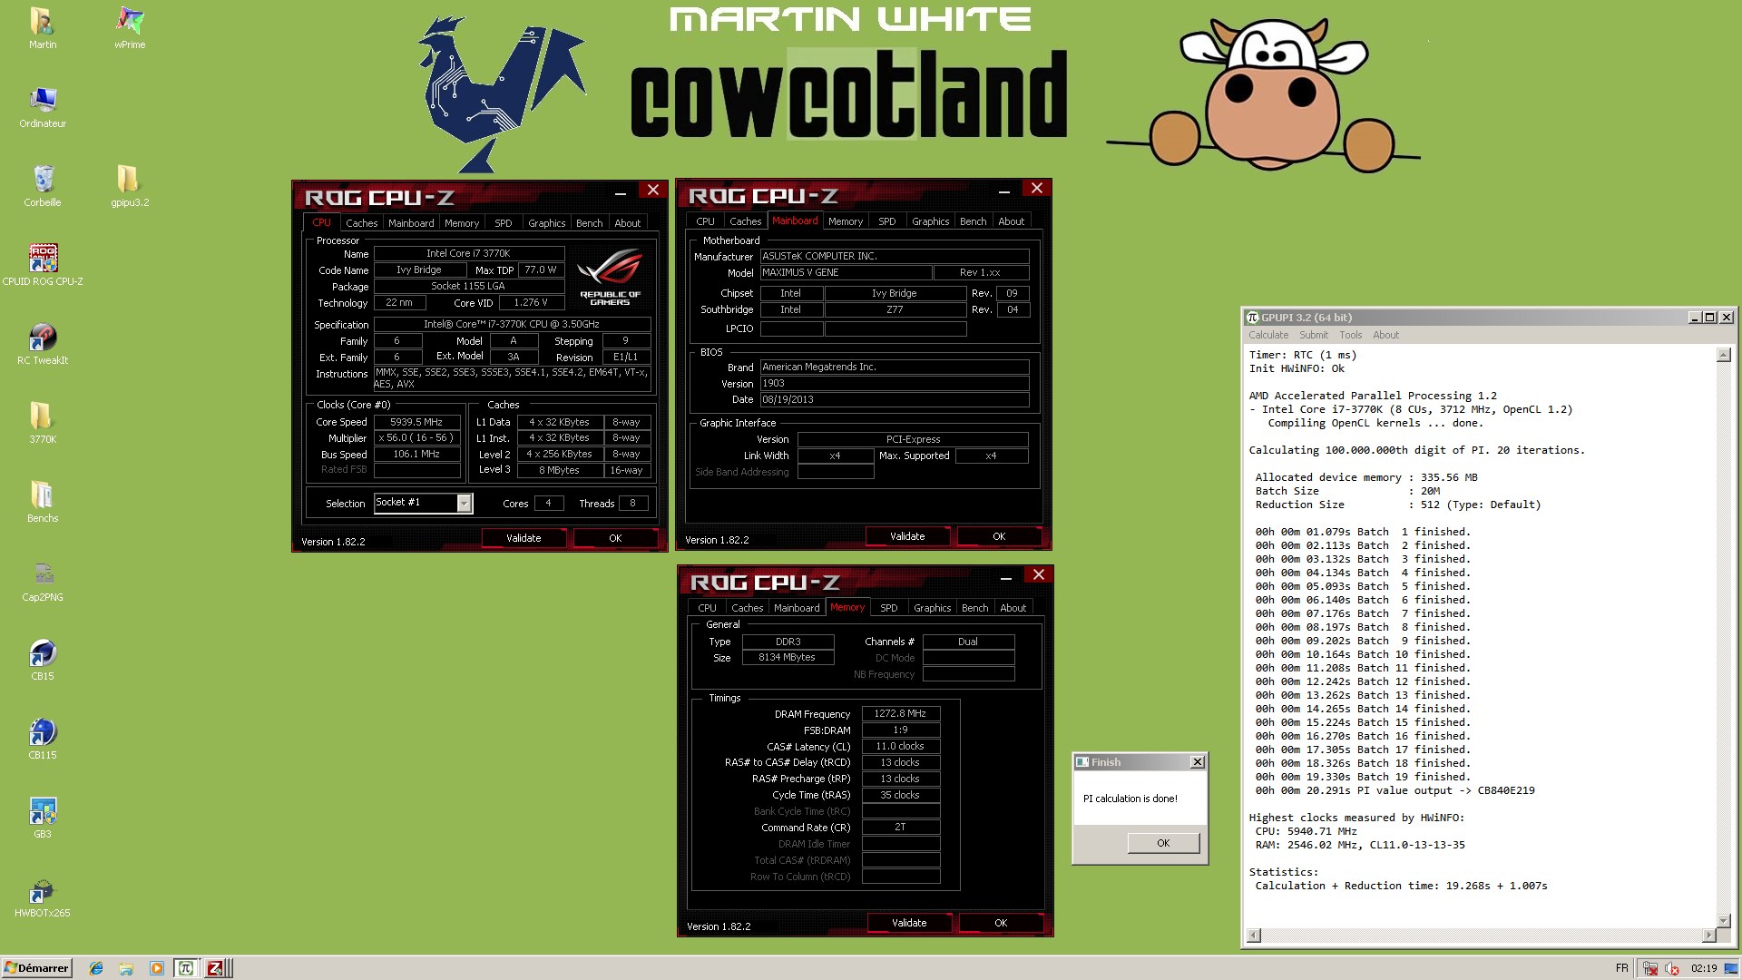
Task: Click GPUPI vertical scrollbar down arrow
Action: 1724,920
